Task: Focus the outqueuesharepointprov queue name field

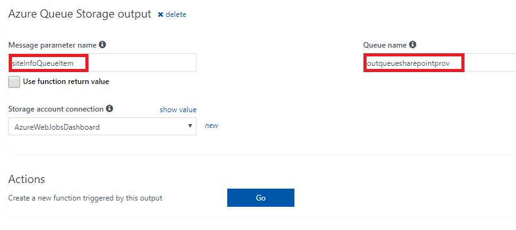Action: point(439,63)
